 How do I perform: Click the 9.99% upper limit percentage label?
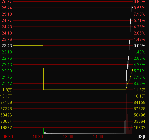click(139, 2)
